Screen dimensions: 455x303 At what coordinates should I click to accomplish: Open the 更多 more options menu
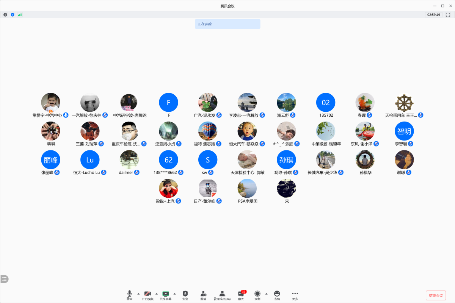295,295
